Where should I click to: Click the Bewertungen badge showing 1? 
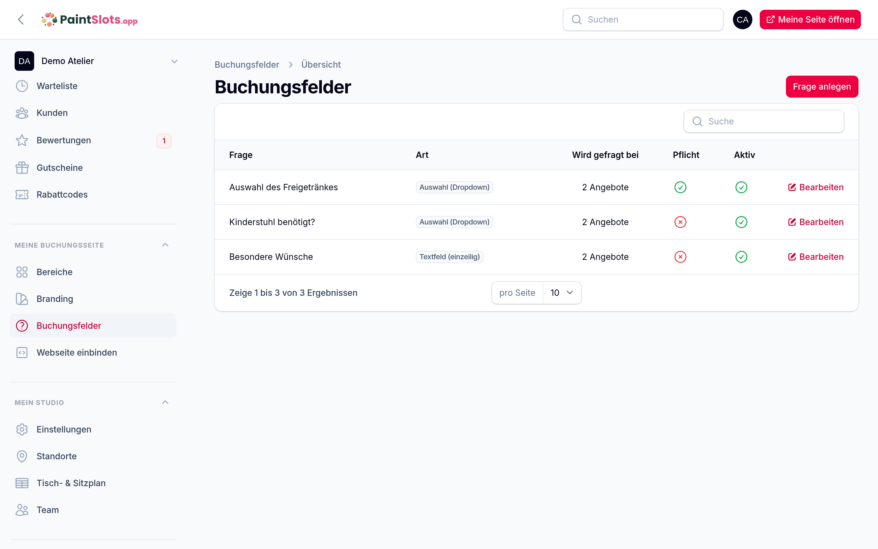[164, 141]
